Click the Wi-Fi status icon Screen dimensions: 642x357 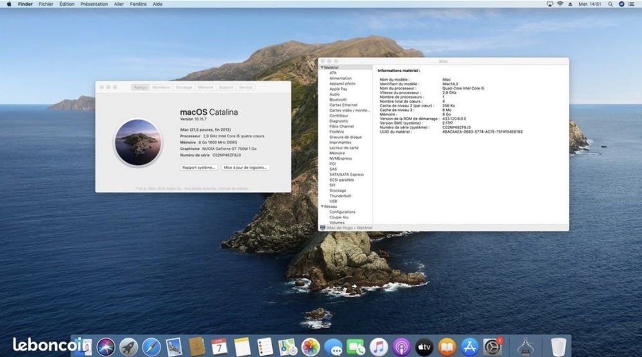pyautogui.click(x=560, y=4)
